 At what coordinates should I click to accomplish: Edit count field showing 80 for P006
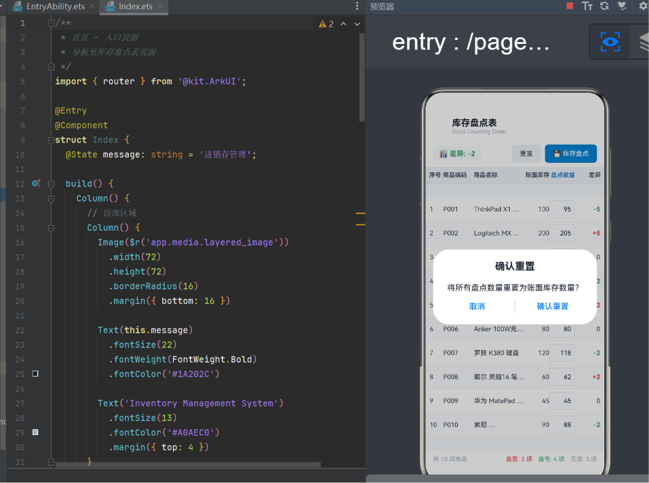pos(562,329)
